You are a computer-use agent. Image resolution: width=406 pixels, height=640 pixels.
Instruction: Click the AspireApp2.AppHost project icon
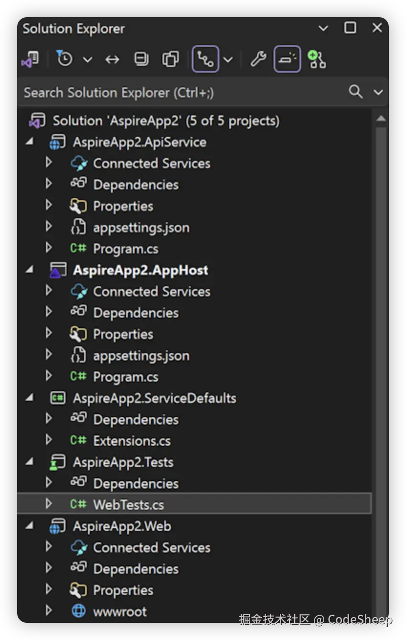[58, 270]
